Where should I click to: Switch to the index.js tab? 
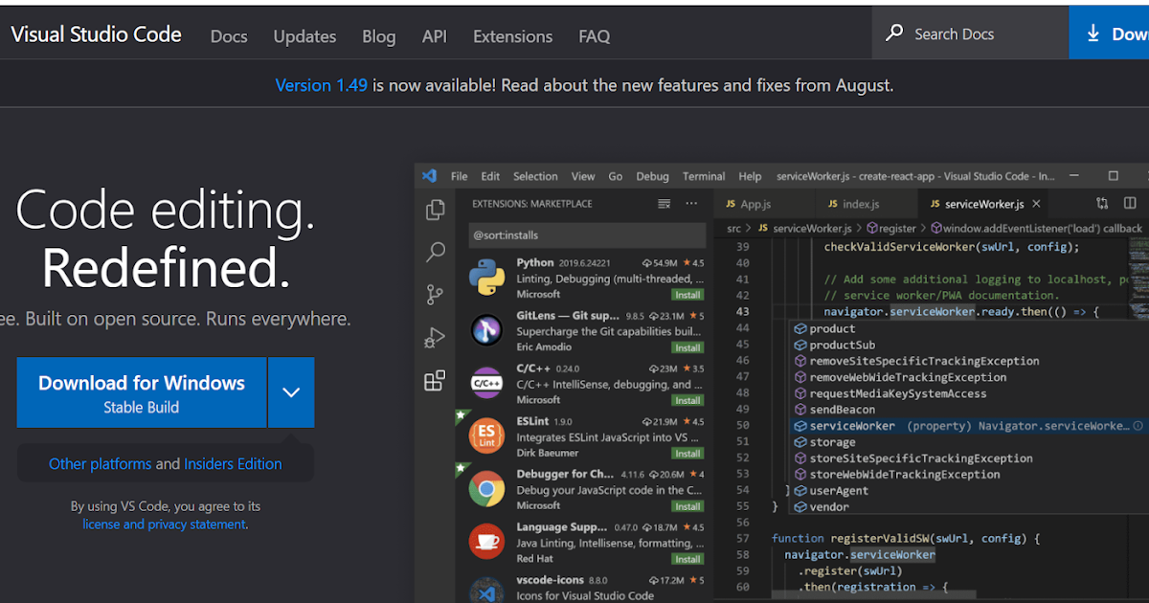point(860,203)
